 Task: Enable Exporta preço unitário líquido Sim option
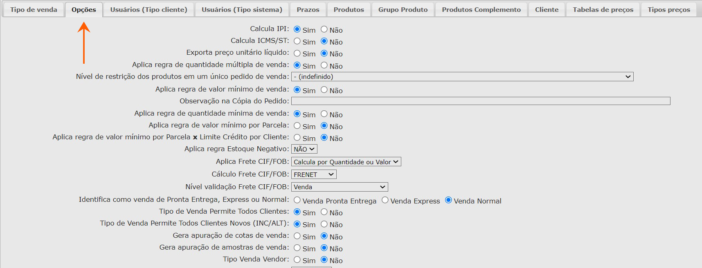click(x=297, y=53)
